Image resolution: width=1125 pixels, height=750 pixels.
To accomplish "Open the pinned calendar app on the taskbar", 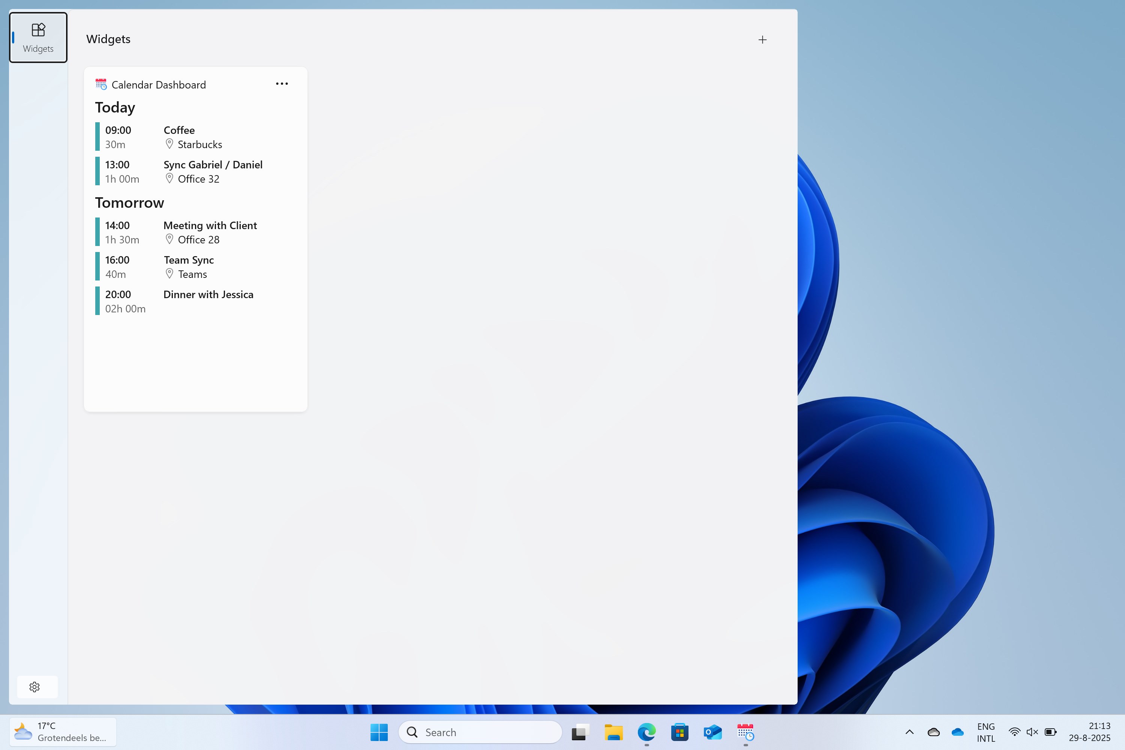I will pos(745,732).
